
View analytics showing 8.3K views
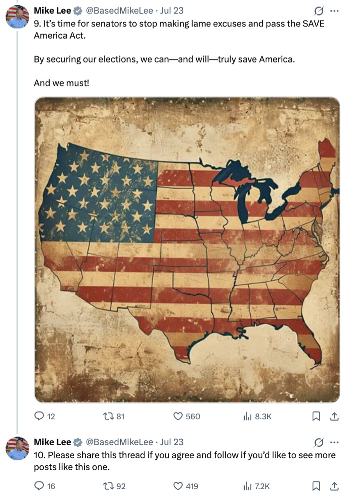(x=257, y=416)
